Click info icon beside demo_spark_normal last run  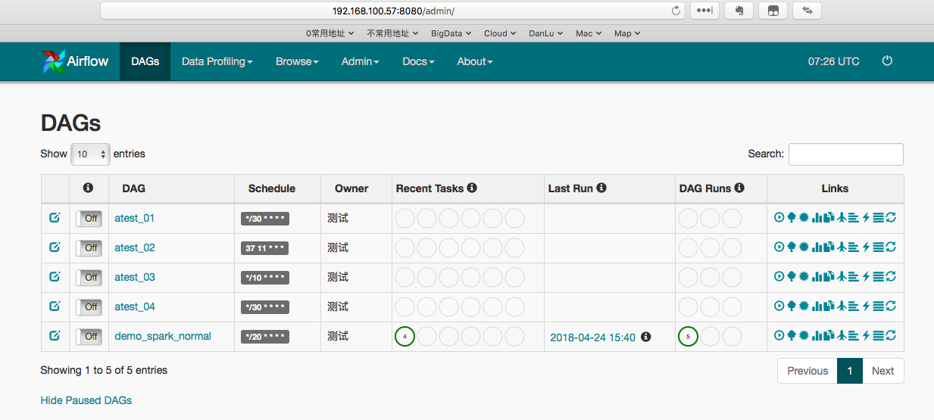(x=645, y=337)
